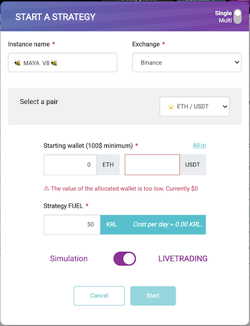Open the Exchange dropdown showing Binance
This screenshot has height=326, width=250.
tap(187, 63)
